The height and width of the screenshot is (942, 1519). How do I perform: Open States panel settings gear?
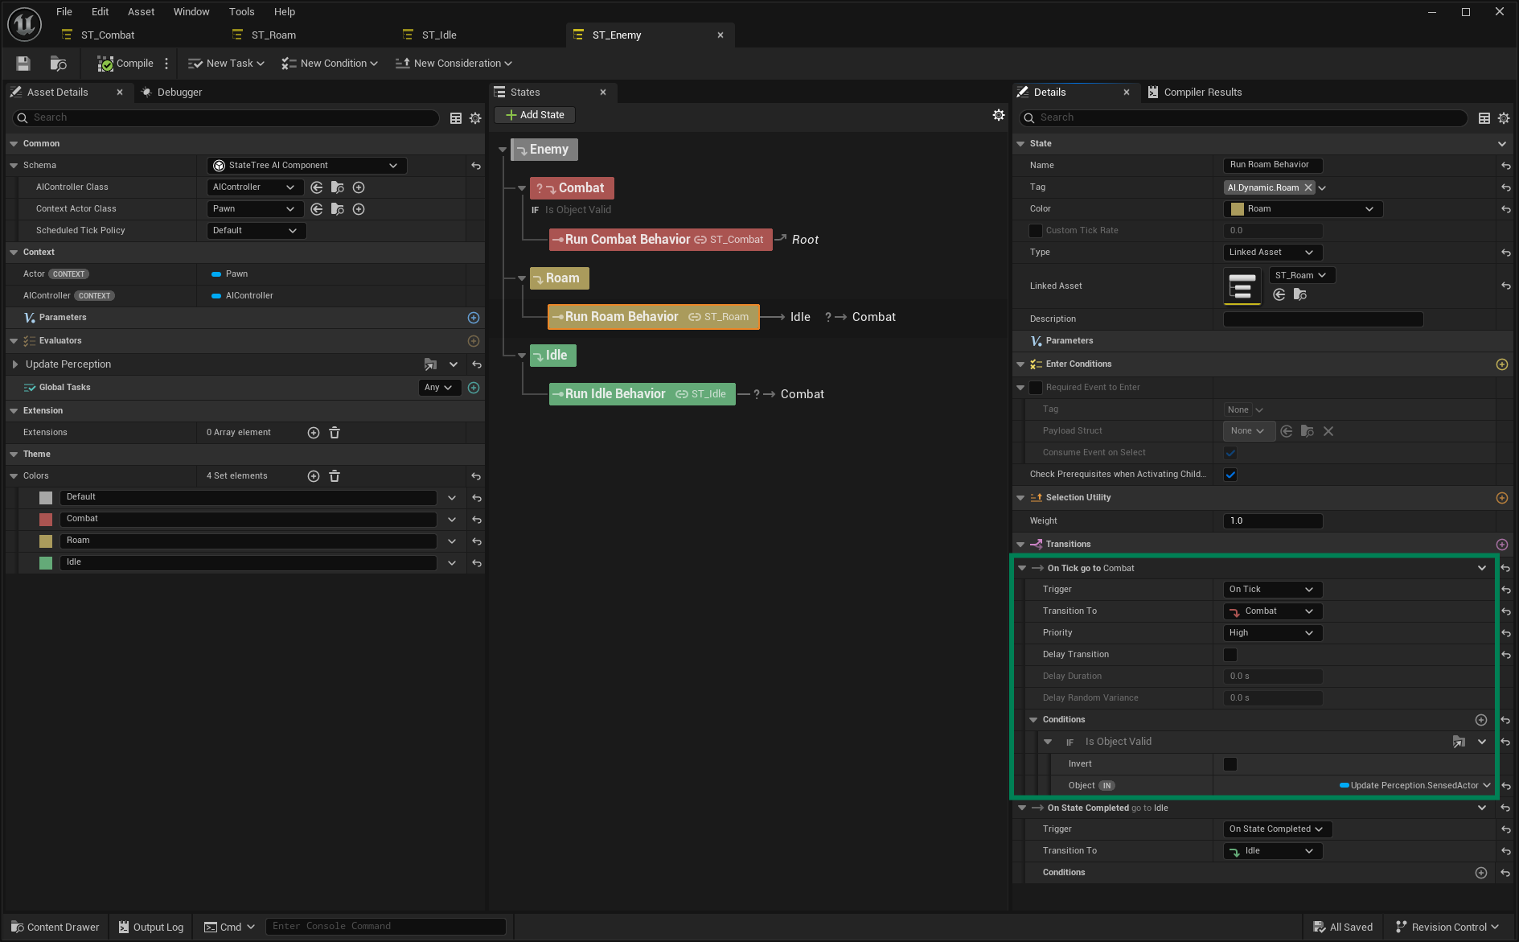(x=998, y=115)
